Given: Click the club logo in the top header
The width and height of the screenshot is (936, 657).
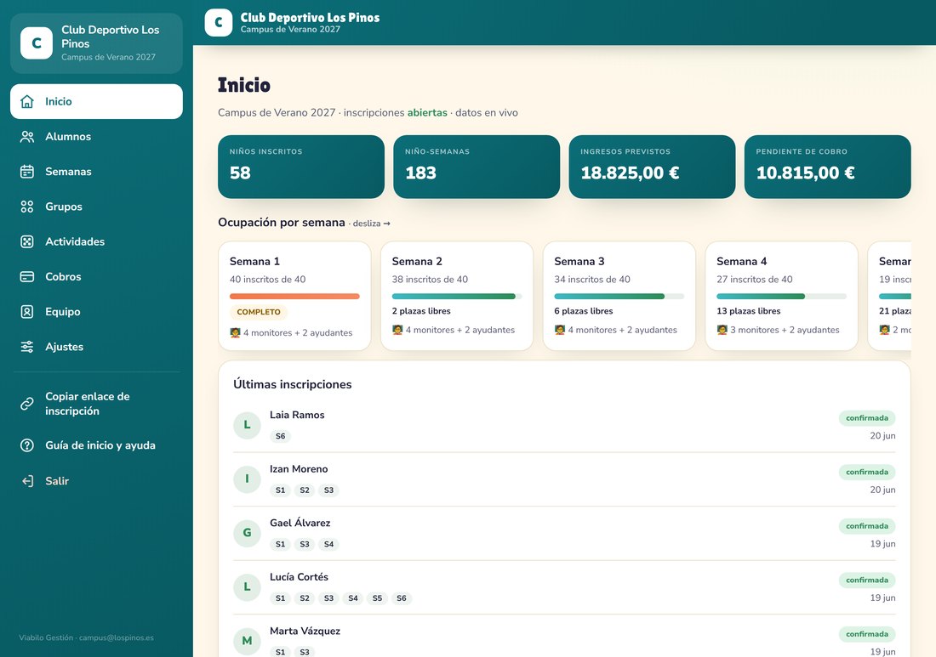Looking at the screenshot, I should click(219, 23).
